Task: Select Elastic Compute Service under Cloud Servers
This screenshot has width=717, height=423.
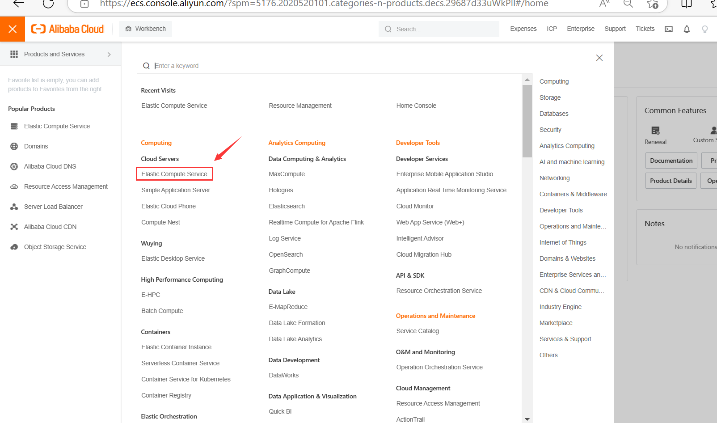Action: coord(174,174)
